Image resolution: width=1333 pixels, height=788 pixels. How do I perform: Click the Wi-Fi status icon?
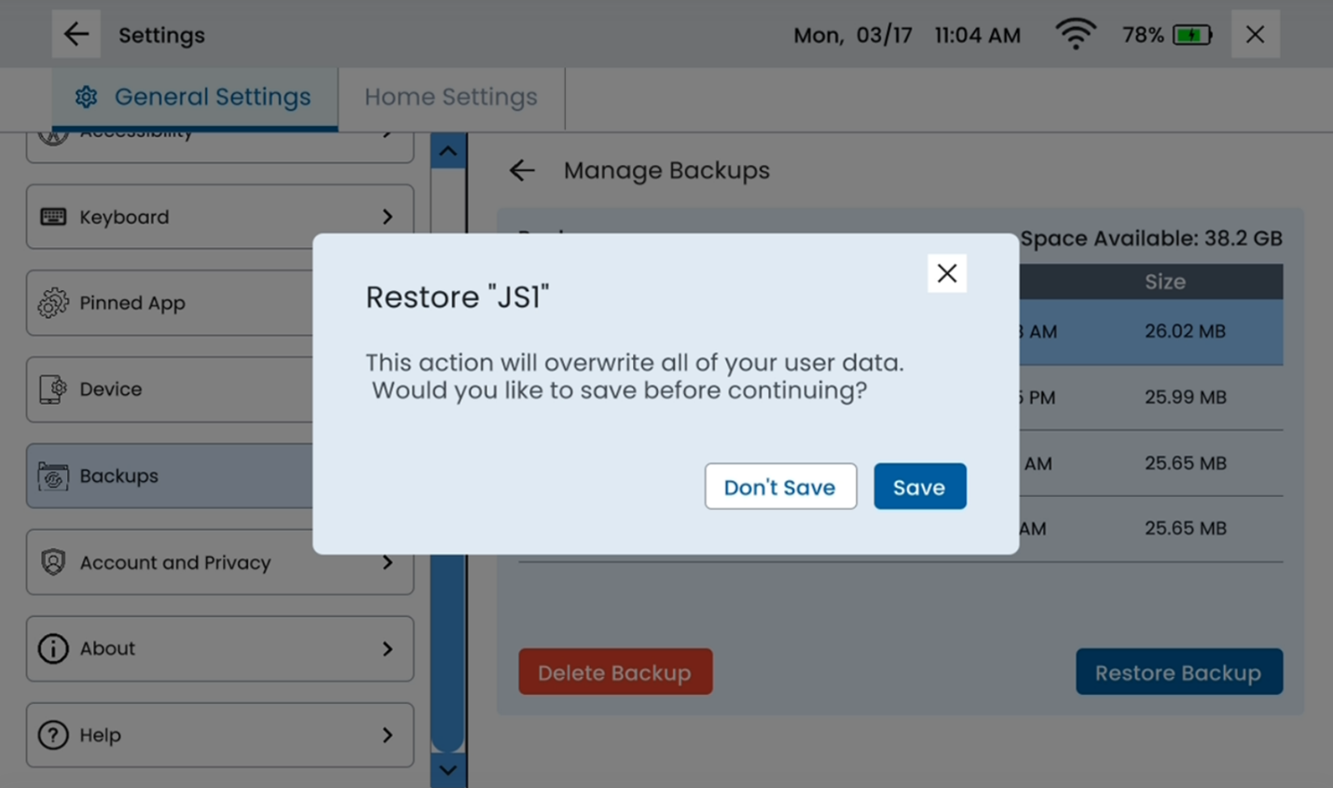pos(1075,35)
